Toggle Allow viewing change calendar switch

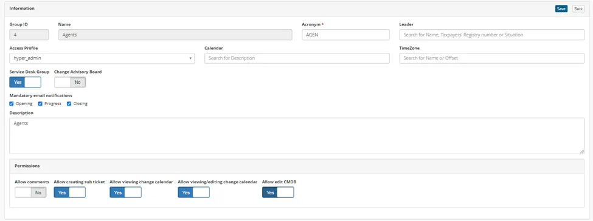point(125,192)
